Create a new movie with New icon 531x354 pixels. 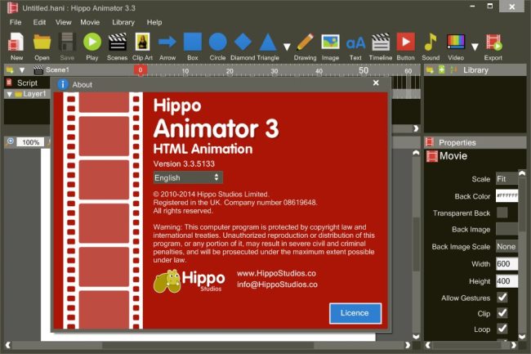[16, 47]
